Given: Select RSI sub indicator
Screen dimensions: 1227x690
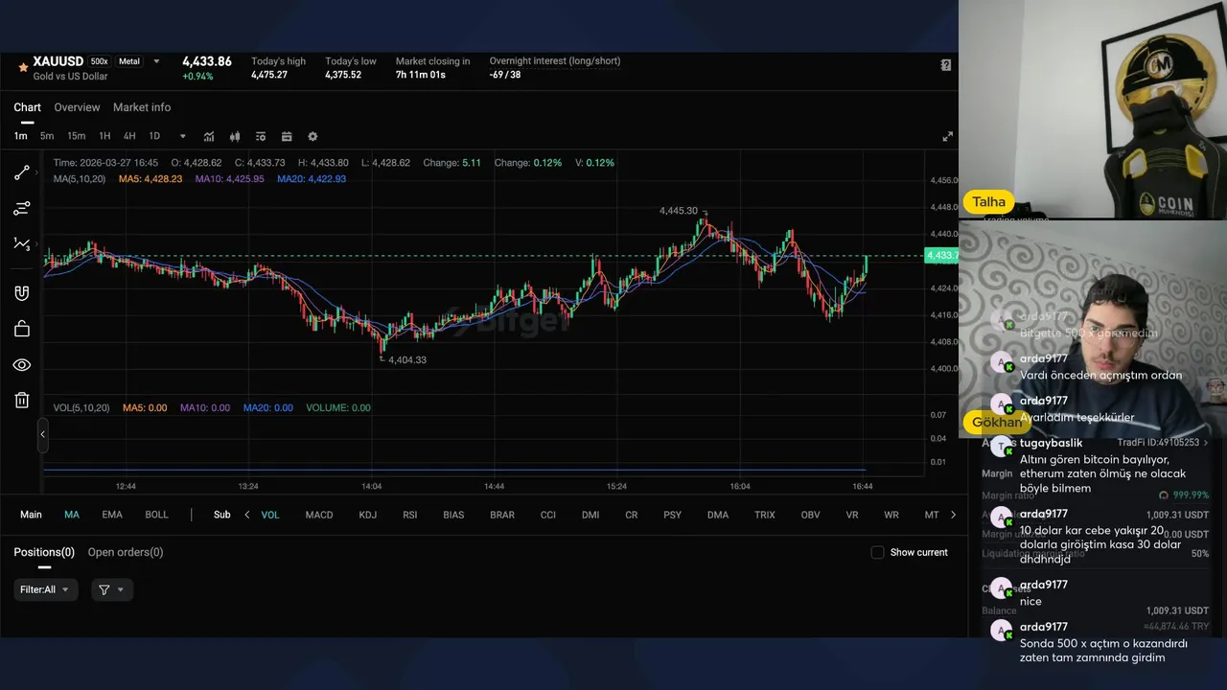Looking at the screenshot, I should pos(410,515).
